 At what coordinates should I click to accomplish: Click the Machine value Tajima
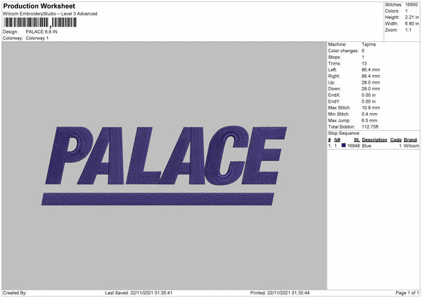point(369,44)
